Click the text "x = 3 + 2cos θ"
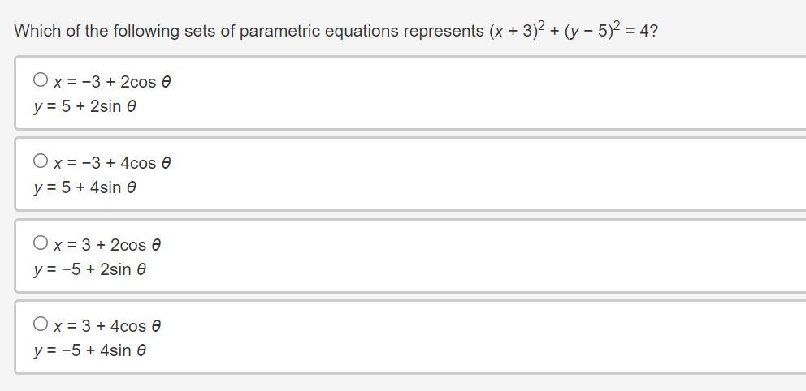806x391 pixels. tap(107, 245)
